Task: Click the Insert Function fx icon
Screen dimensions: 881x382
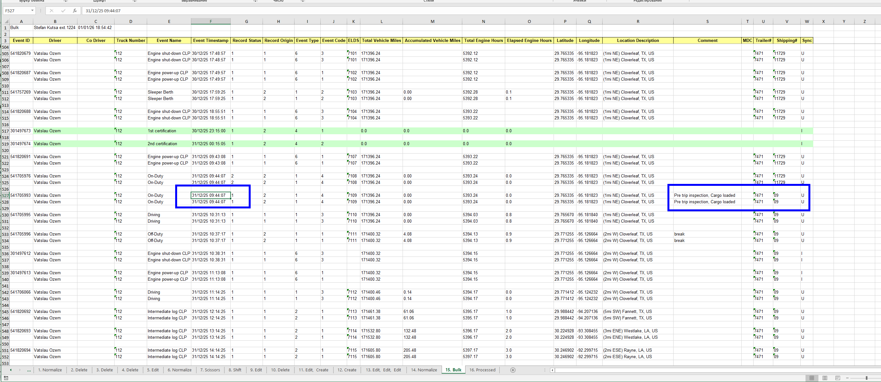Action: 75,11
